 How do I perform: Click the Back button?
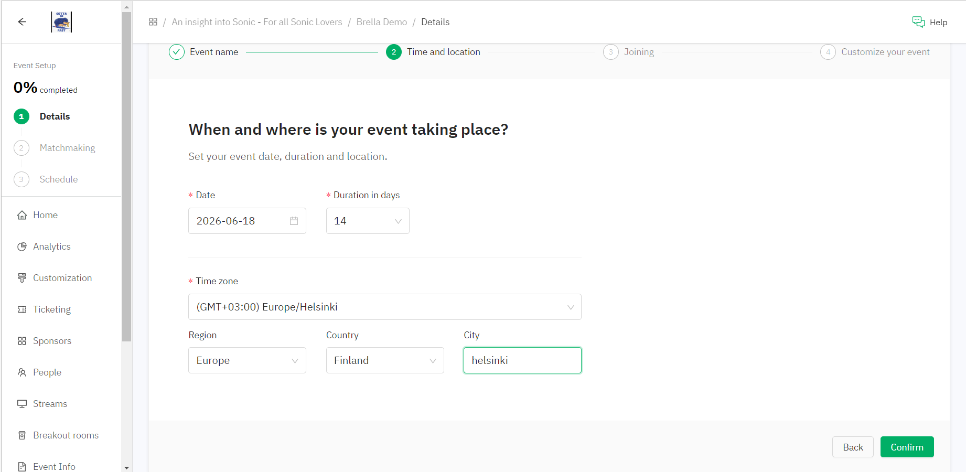853,447
